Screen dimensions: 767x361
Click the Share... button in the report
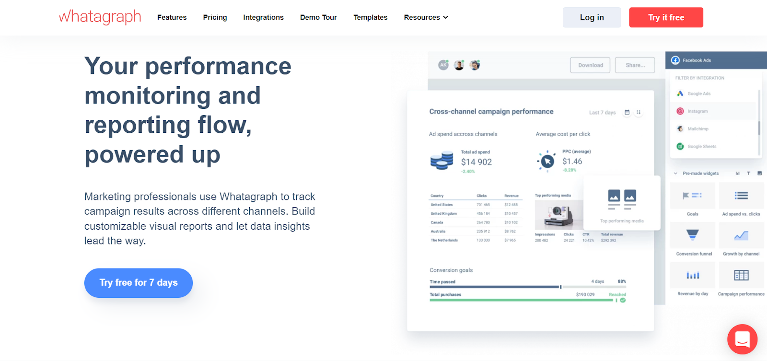coord(635,65)
